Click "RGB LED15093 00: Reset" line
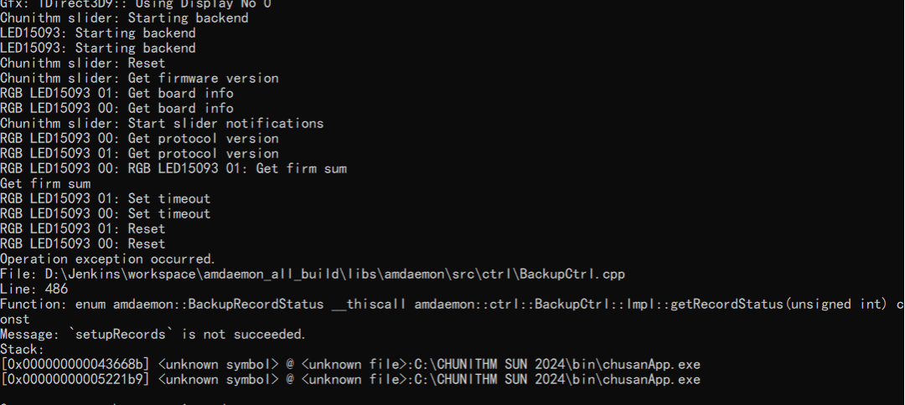The width and height of the screenshot is (905, 405). click(x=83, y=244)
